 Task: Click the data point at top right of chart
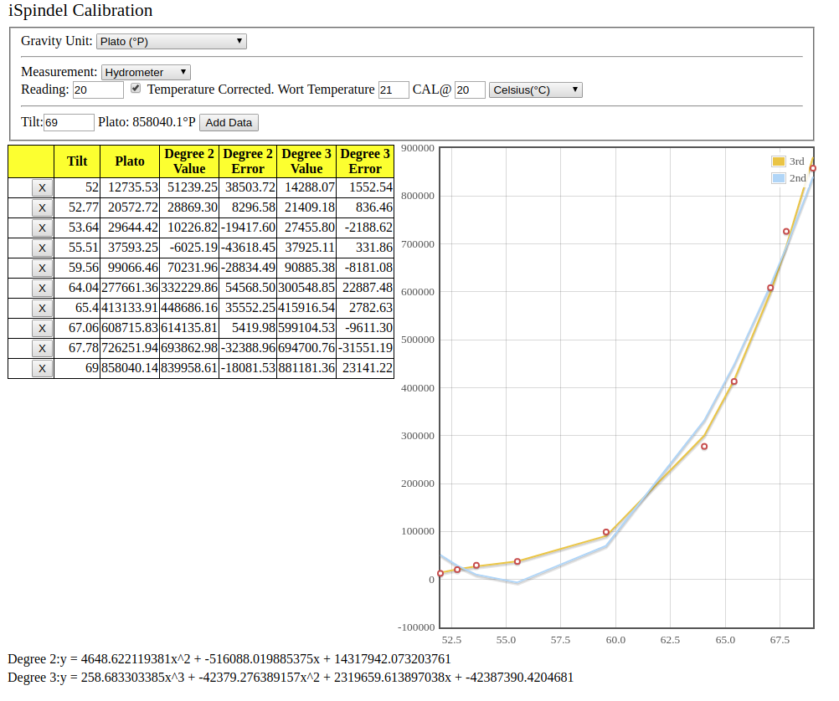coord(812,169)
